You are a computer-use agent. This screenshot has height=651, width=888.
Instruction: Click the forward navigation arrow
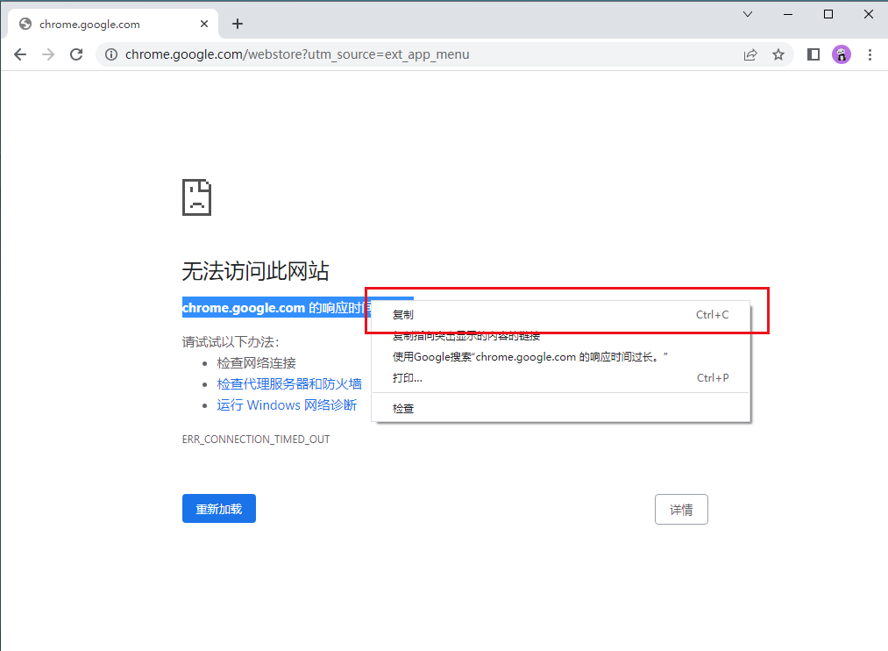(48, 54)
